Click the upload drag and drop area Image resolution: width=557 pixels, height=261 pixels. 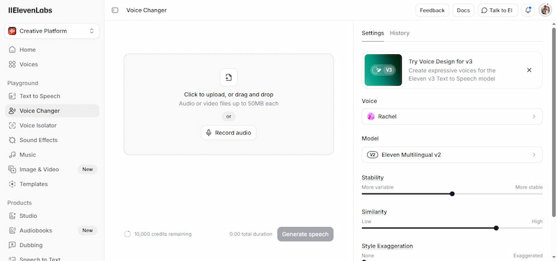coord(228,104)
